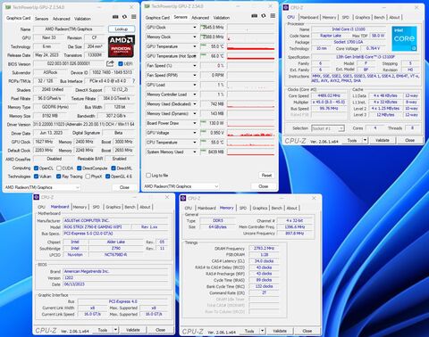This screenshot has width=429, height=337.
Task: Toggle the Vulkan checkbox
Action: [x=36, y=177]
